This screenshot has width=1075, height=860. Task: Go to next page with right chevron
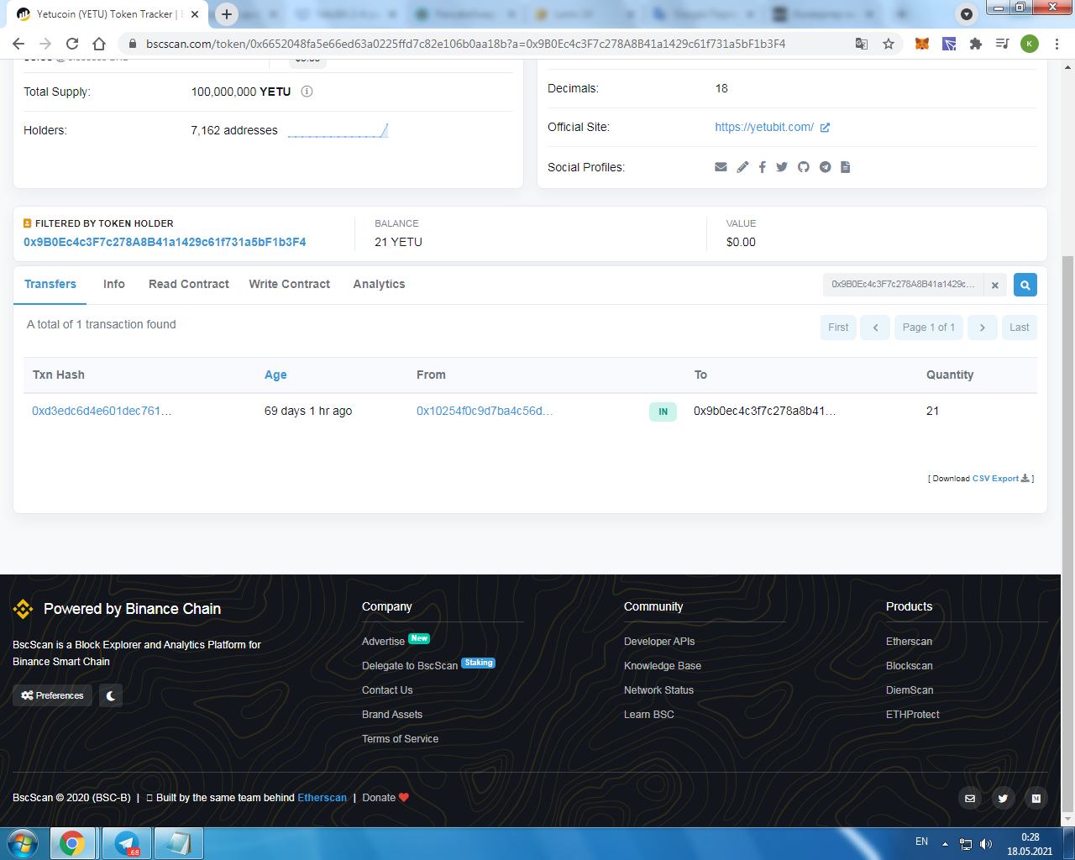tap(983, 328)
